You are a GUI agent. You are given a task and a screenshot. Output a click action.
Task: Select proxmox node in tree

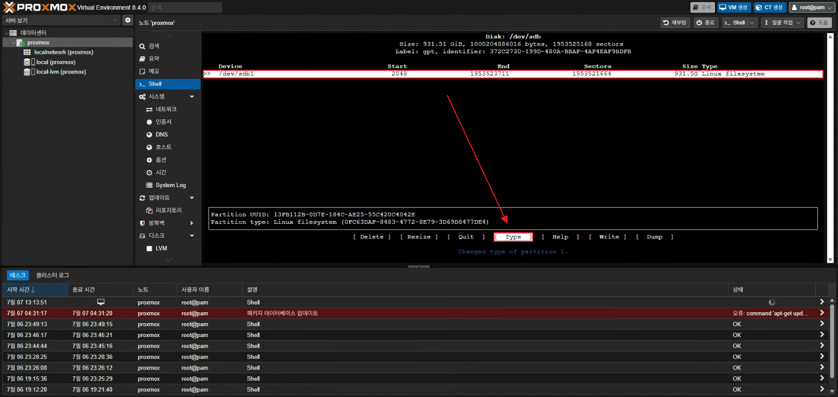[x=38, y=43]
